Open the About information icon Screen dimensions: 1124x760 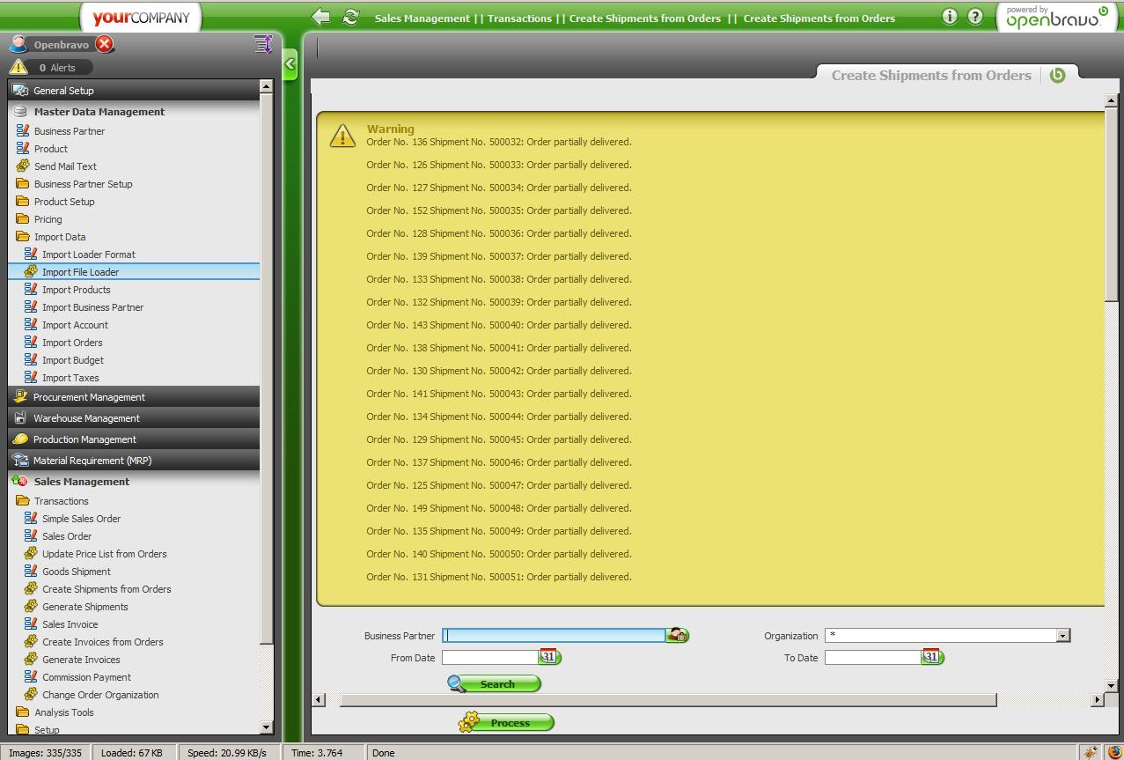949,17
